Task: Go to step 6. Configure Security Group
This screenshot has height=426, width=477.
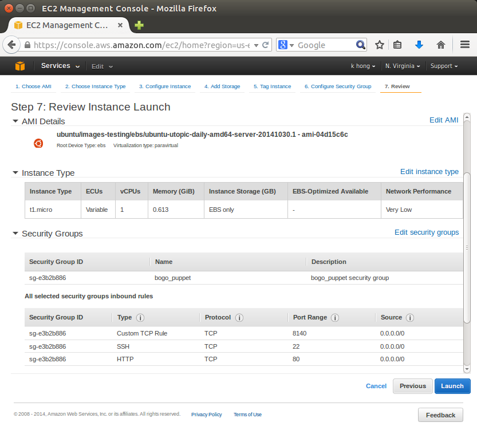Action: pyautogui.click(x=338, y=86)
